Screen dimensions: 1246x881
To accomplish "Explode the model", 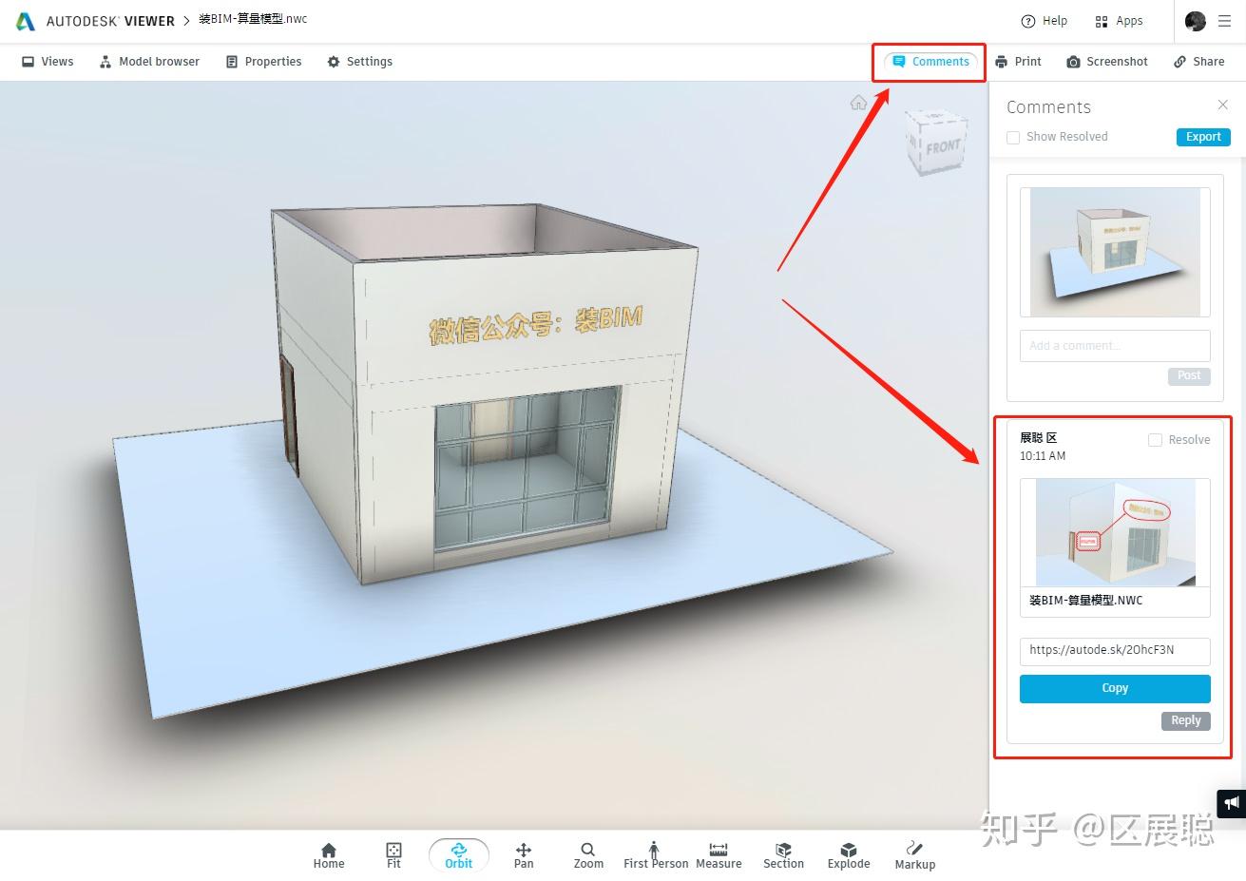I will (848, 853).
